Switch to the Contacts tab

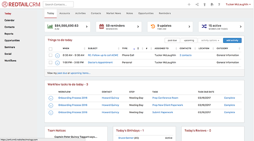[x=96, y=13]
